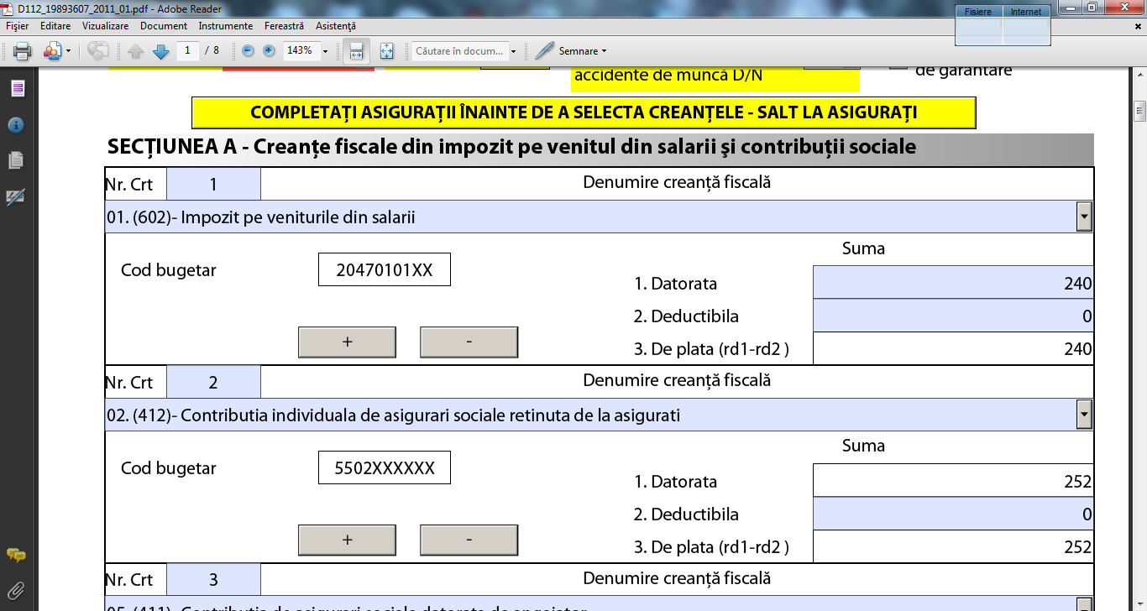Viewport: 1147px width, 611px height.
Task: Click the Adobe Reader title bar PDF icon
Action: [9, 9]
